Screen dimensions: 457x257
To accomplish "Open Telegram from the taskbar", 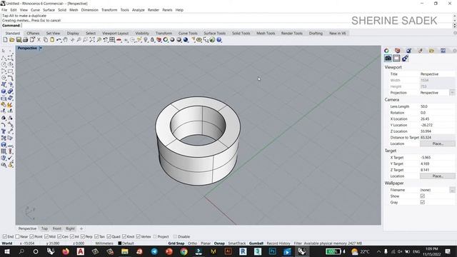I will 154,251.
